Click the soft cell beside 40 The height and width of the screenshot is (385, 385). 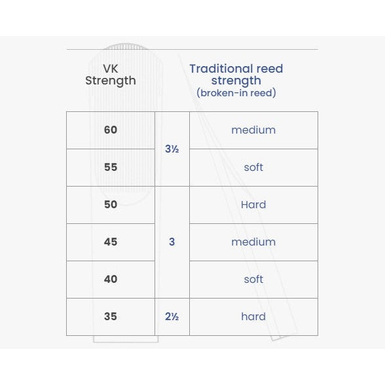pos(253,280)
